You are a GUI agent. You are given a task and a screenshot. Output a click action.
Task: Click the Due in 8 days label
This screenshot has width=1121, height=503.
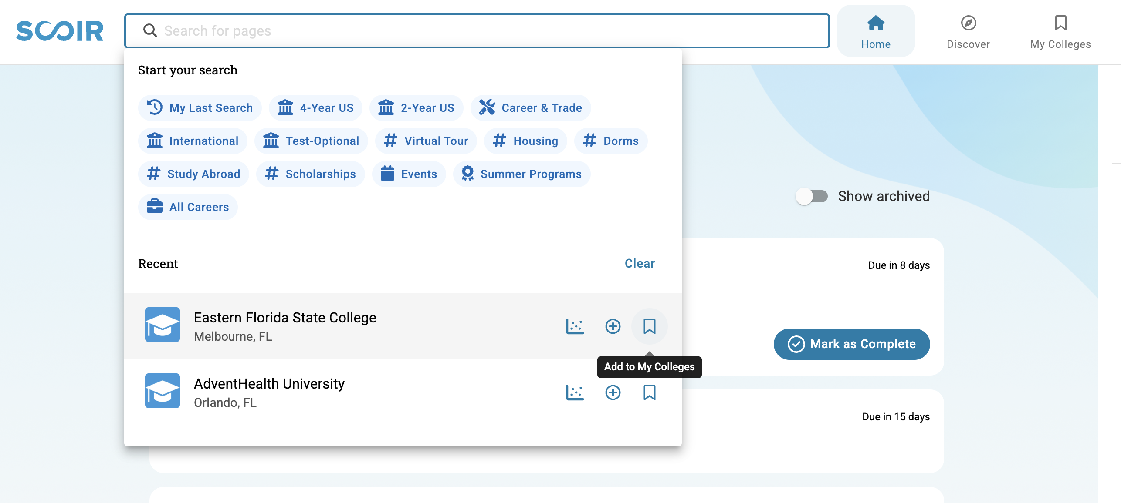pyautogui.click(x=898, y=265)
